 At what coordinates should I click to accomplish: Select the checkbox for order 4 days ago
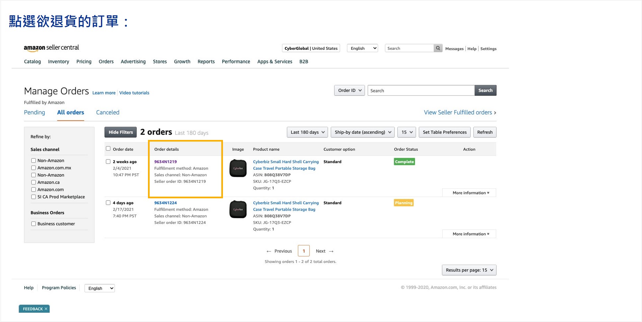pos(108,203)
